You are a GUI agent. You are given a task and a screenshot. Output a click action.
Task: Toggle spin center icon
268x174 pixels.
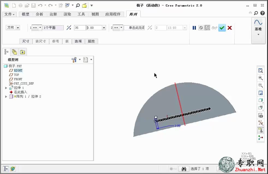click(260, 138)
